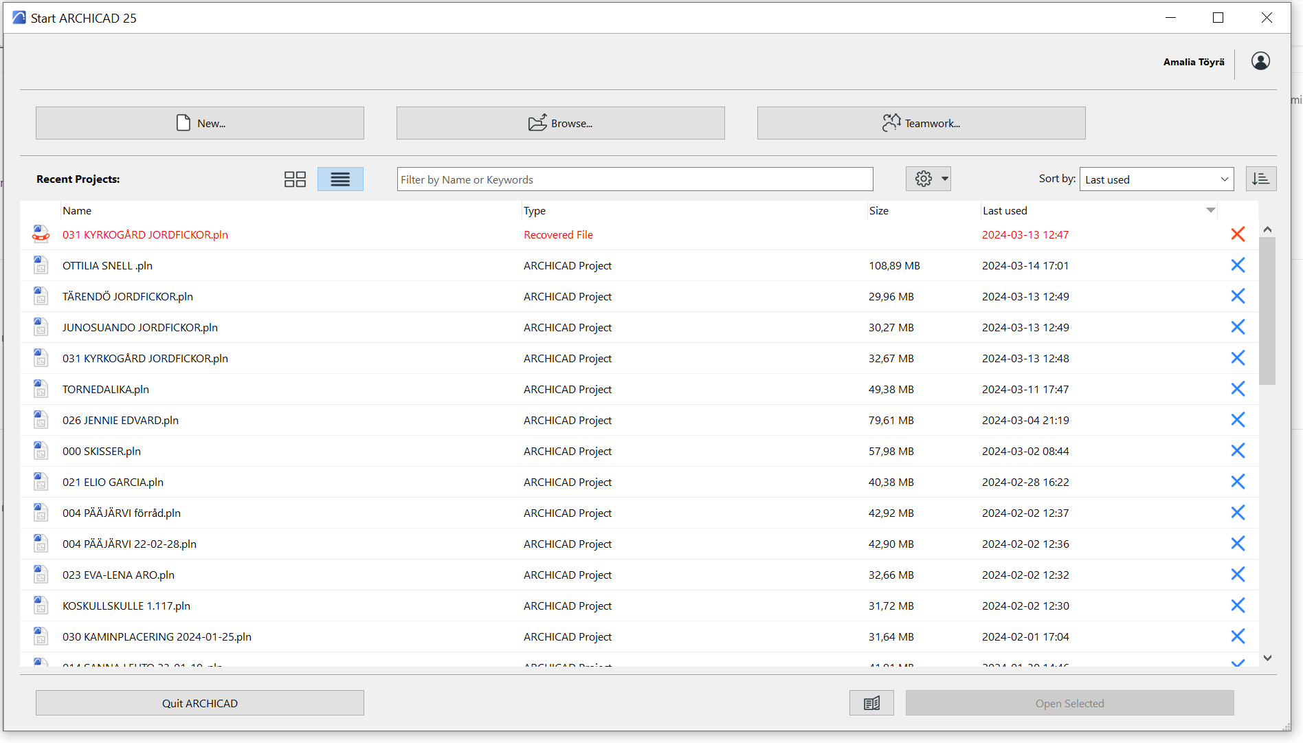The image size is (1303, 743).
Task: Switch to thumbnail grid view
Action: tap(295, 179)
